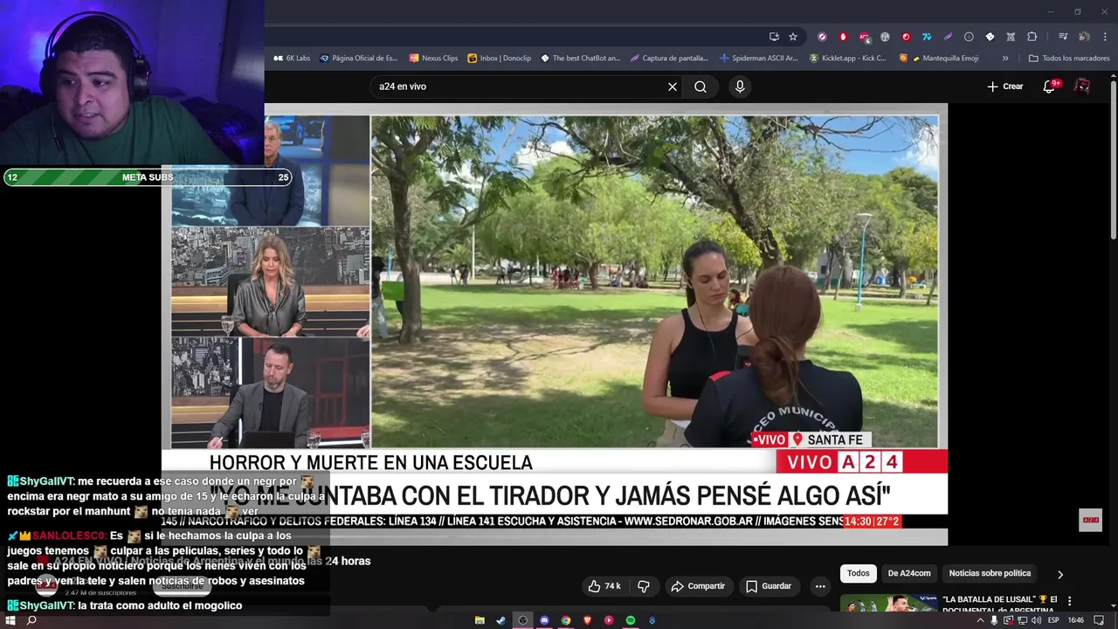Open the three-dot more actions under video
This screenshot has width=1118, height=629.
[819, 586]
